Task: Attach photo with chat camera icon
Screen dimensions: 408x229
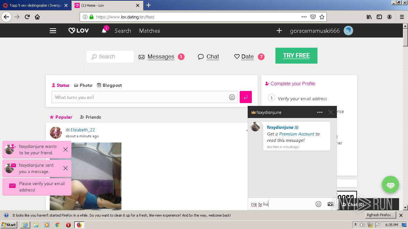Action: click(x=330, y=204)
